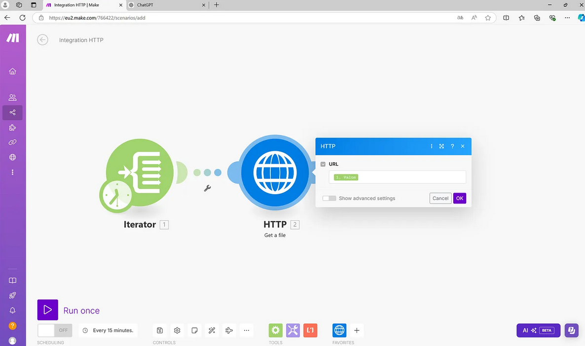Open Scenario settings gear icon
This screenshot has width=585, height=346.
pyautogui.click(x=177, y=330)
